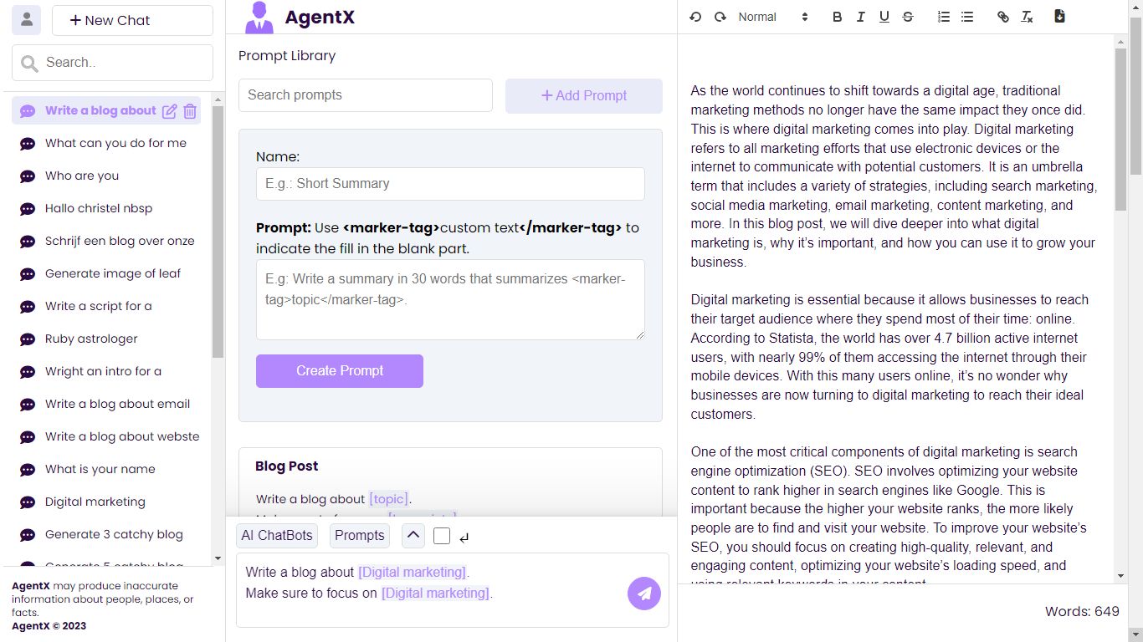Viewport: 1143px width, 642px height.
Task: Undo the last edit in the editor
Action: coord(695,16)
